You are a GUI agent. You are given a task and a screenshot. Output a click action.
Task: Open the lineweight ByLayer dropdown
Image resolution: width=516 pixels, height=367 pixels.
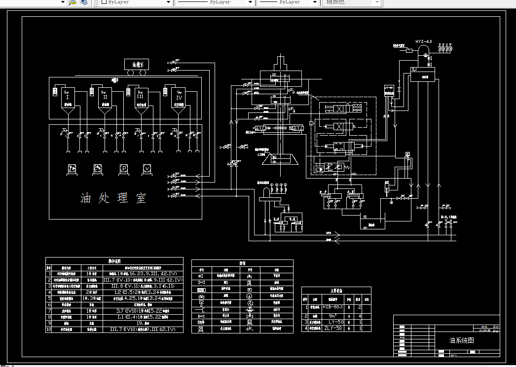coord(315,2)
